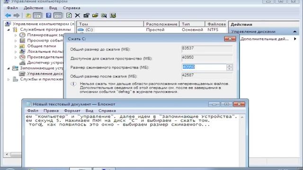Viewport: 303px width, 170px height.
Task: Open the Действие menu
Action: click(x=34, y=8)
